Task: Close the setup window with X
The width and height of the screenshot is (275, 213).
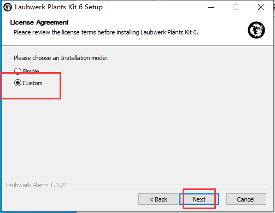Action: [x=261, y=7]
